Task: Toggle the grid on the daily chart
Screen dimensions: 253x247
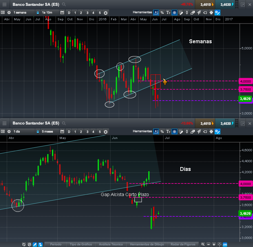Action: pyautogui.click(x=174, y=132)
